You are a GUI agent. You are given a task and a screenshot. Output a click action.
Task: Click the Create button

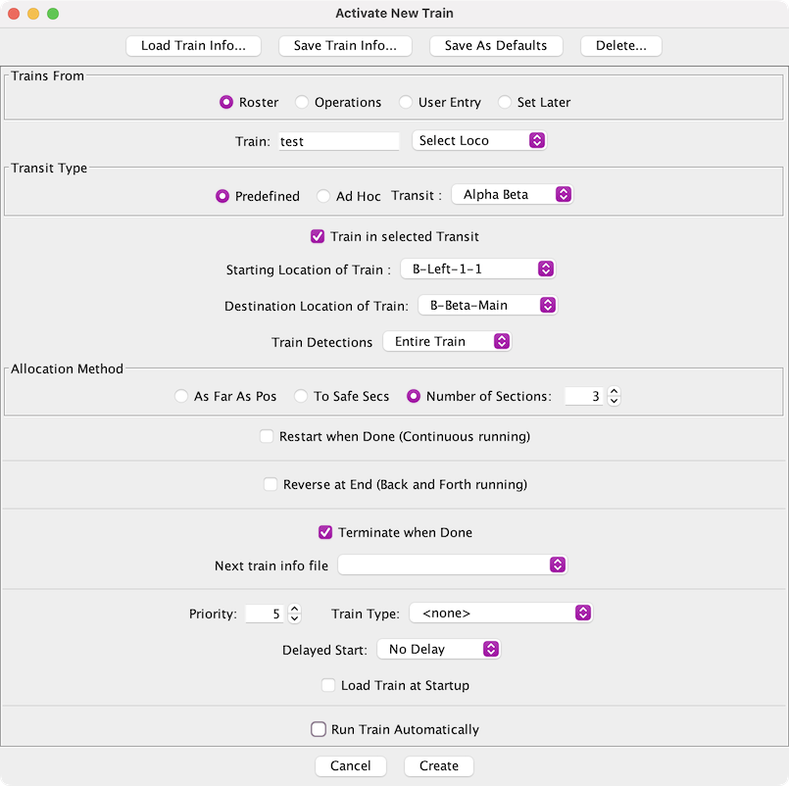click(x=438, y=765)
